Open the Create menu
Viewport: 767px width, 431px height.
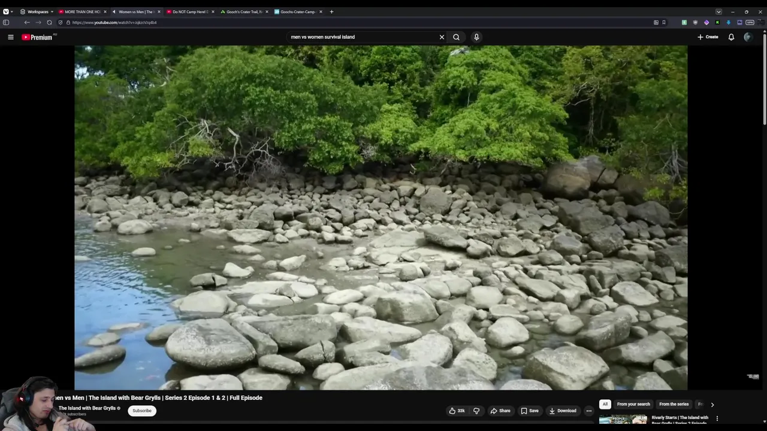[x=708, y=37]
